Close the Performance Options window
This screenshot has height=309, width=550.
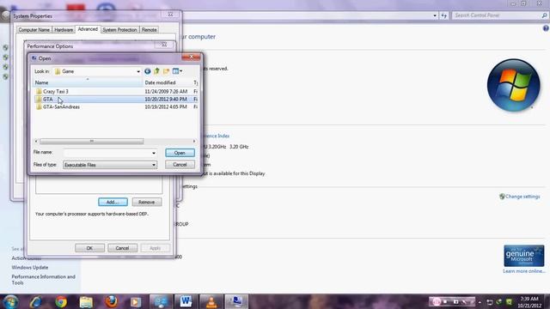pos(164,45)
